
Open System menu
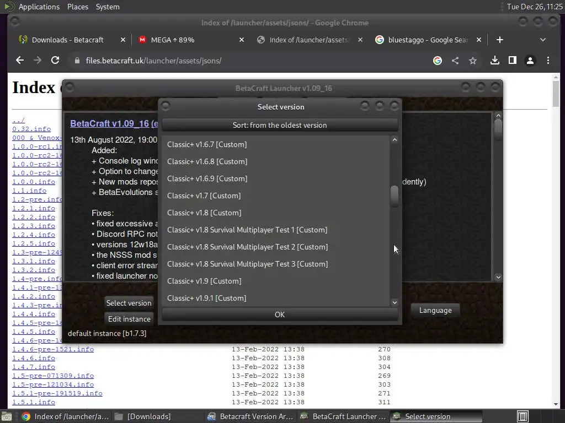coord(108,7)
